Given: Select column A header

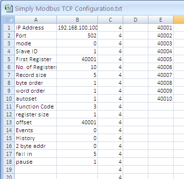Looking at the screenshot, I should 36,20.
